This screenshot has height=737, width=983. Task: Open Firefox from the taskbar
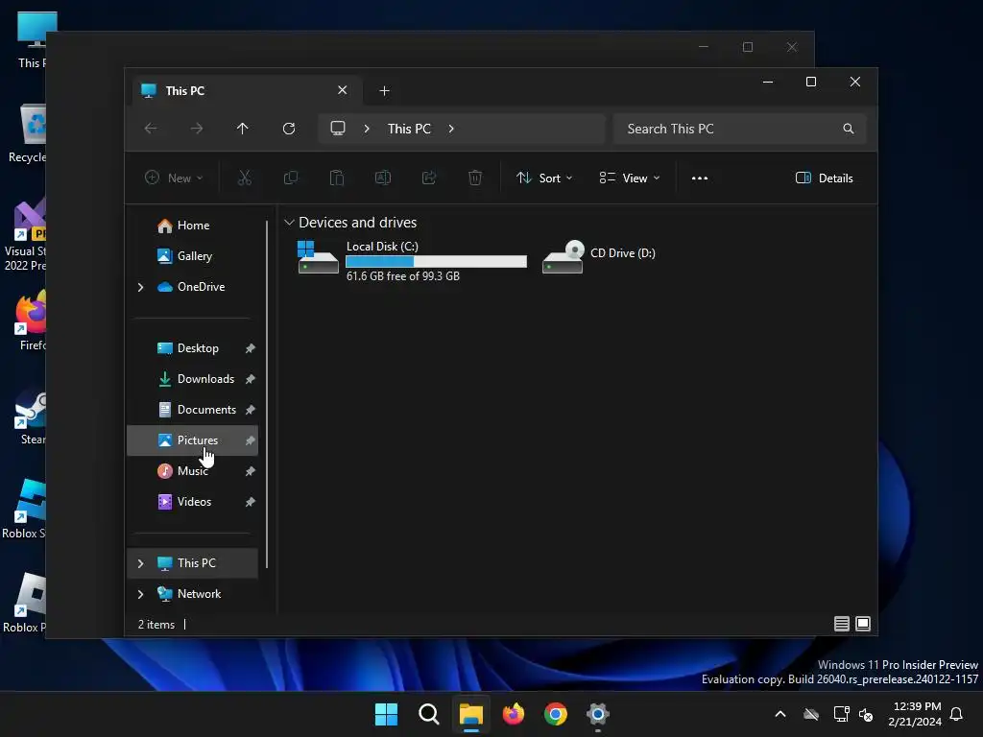point(514,714)
